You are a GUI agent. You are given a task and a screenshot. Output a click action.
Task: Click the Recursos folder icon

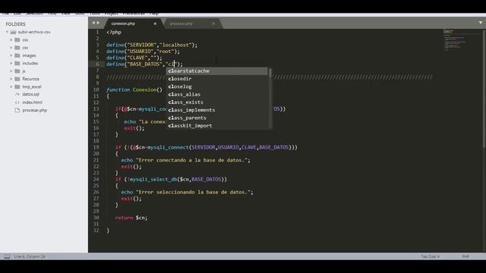[17, 79]
